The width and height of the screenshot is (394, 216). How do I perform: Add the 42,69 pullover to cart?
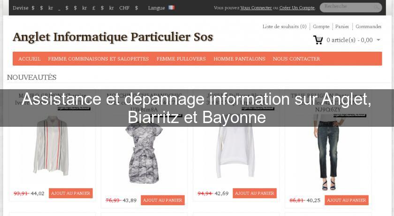tap(255, 193)
